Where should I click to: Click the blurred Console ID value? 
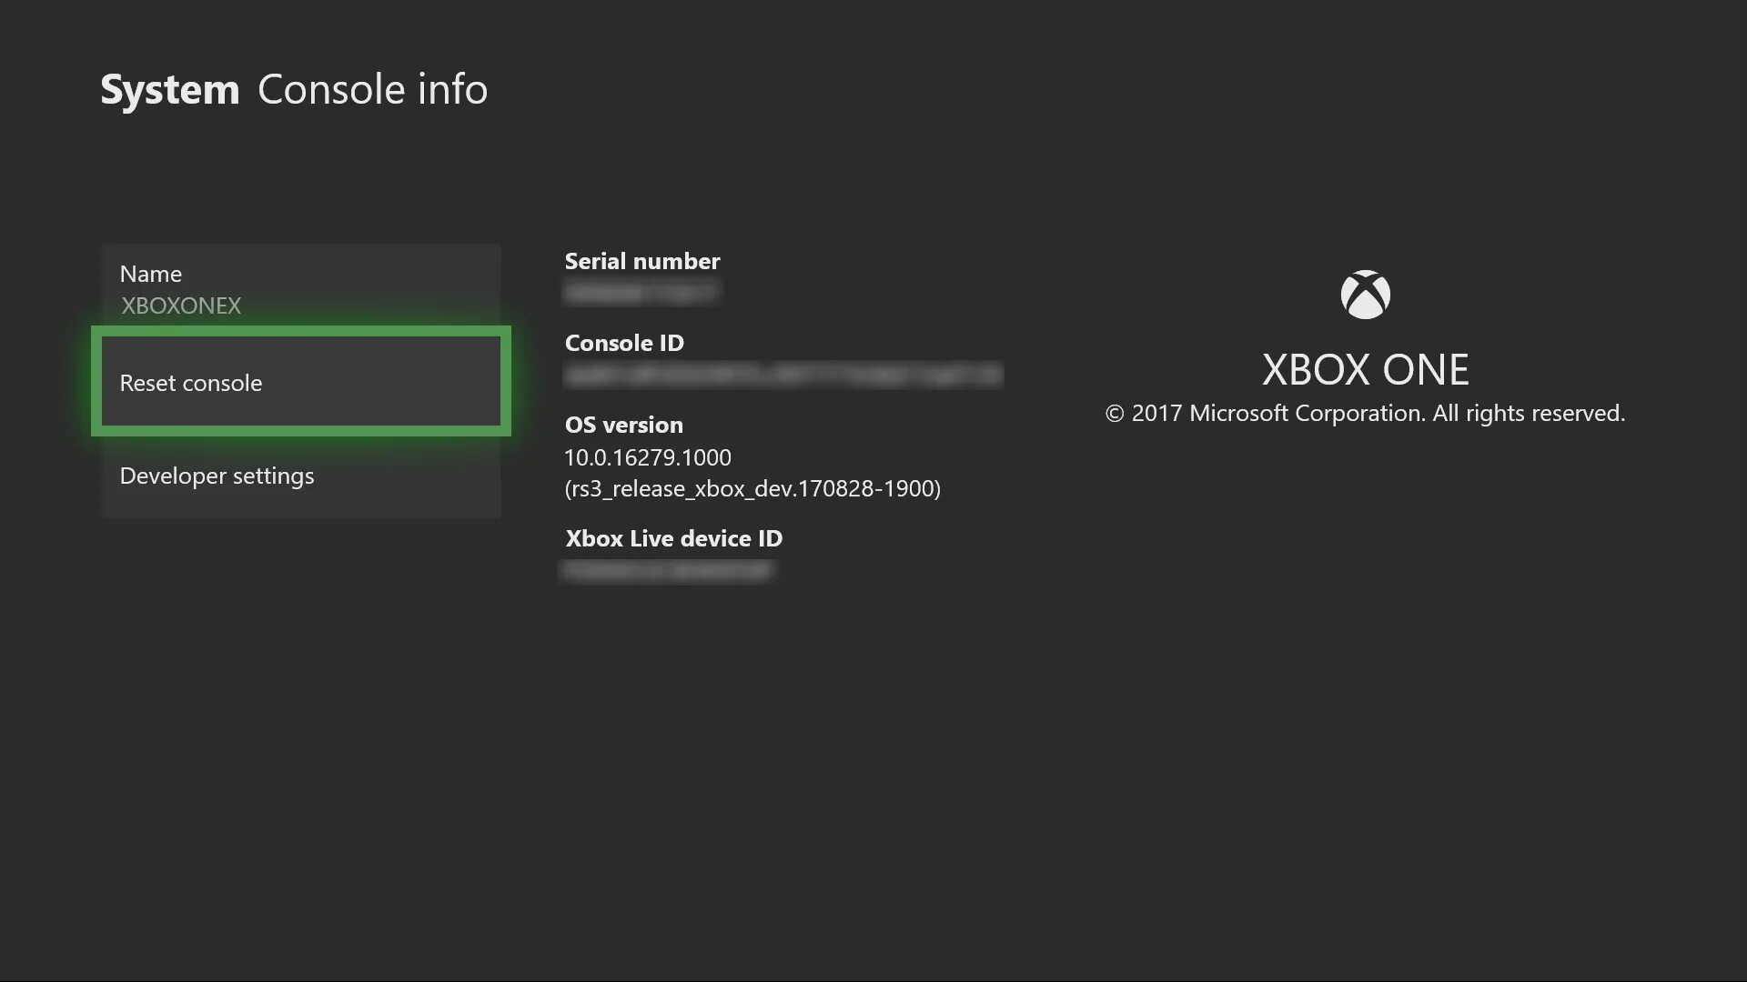783,375
